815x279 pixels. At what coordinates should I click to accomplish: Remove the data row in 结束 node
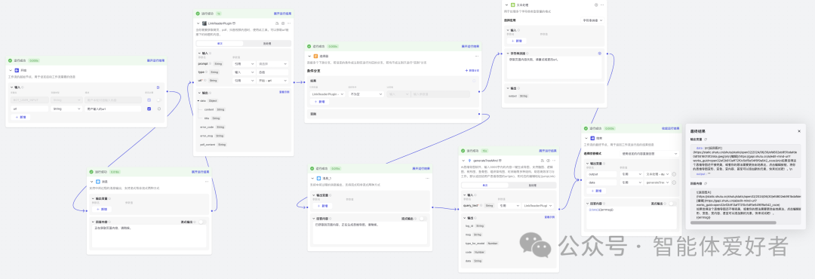point(674,182)
